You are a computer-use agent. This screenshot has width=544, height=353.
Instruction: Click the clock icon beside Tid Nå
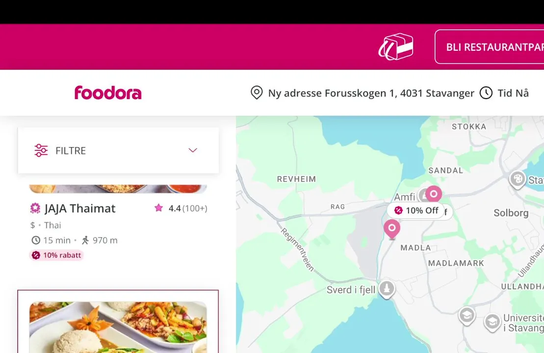coord(486,93)
